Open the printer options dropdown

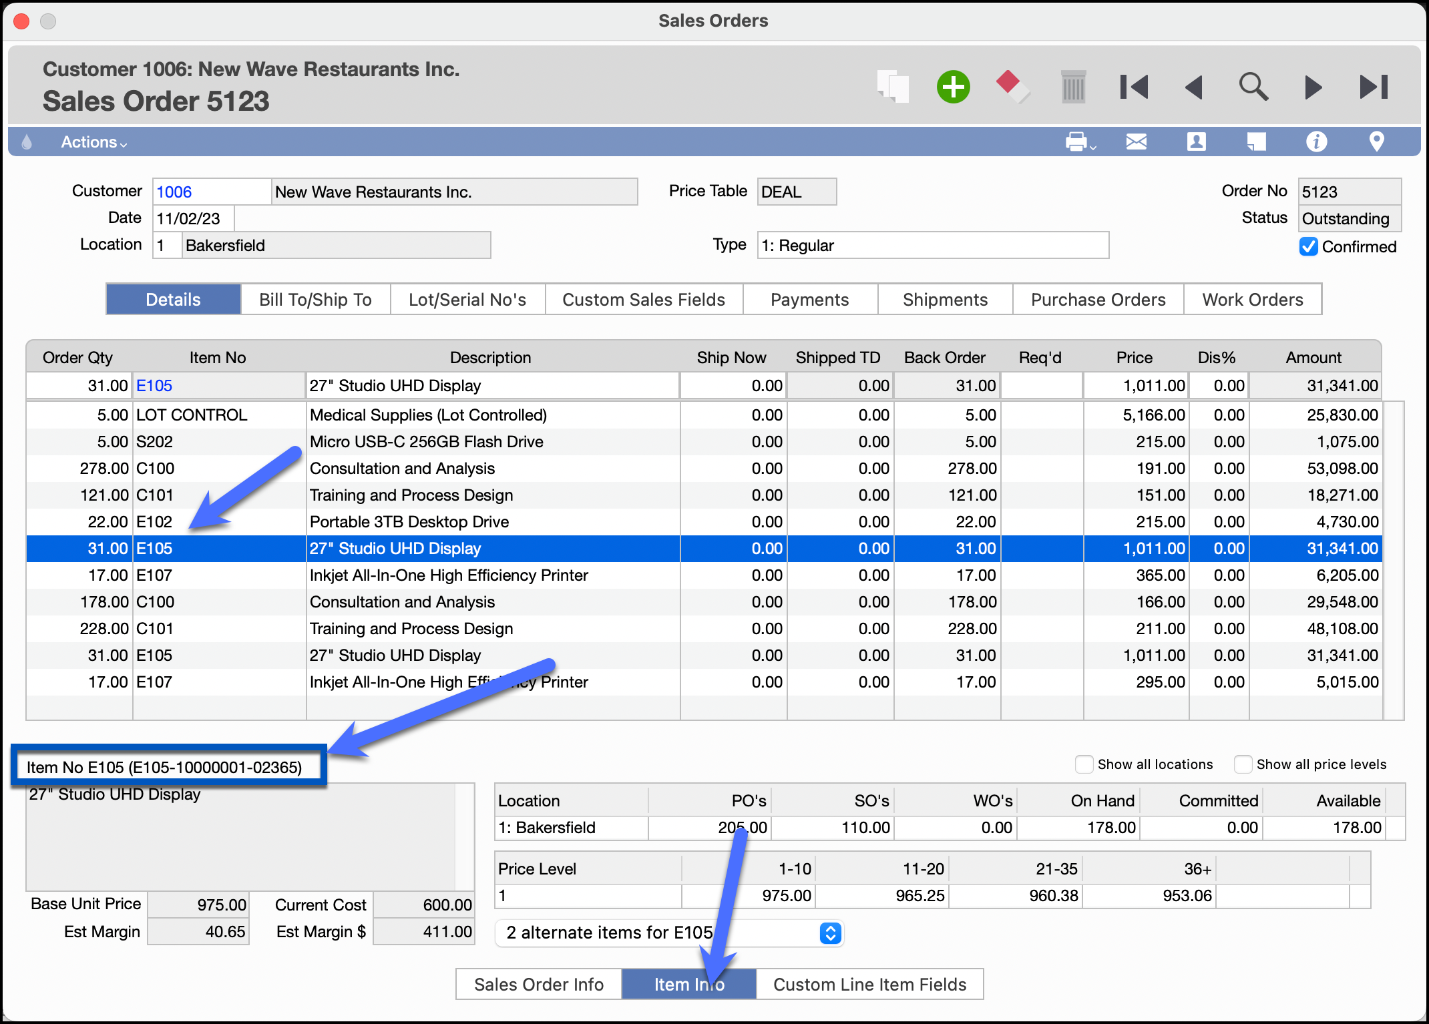(1080, 142)
